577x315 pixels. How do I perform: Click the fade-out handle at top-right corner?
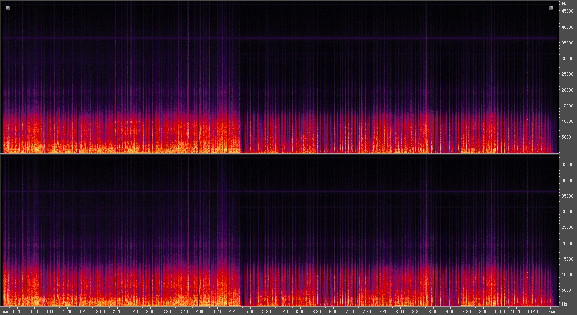[x=551, y=8]
